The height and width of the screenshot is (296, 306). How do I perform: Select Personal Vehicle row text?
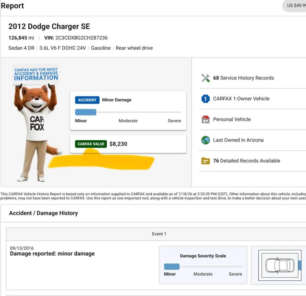232,119
